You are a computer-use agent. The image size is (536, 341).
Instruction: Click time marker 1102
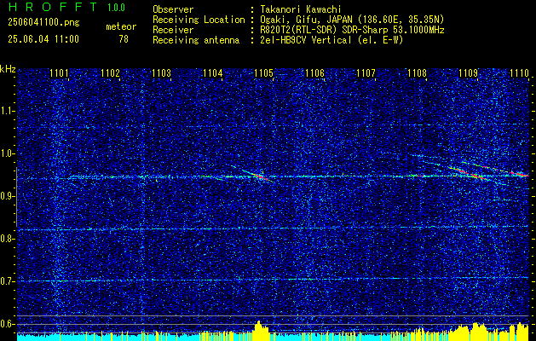pos(111,72)
